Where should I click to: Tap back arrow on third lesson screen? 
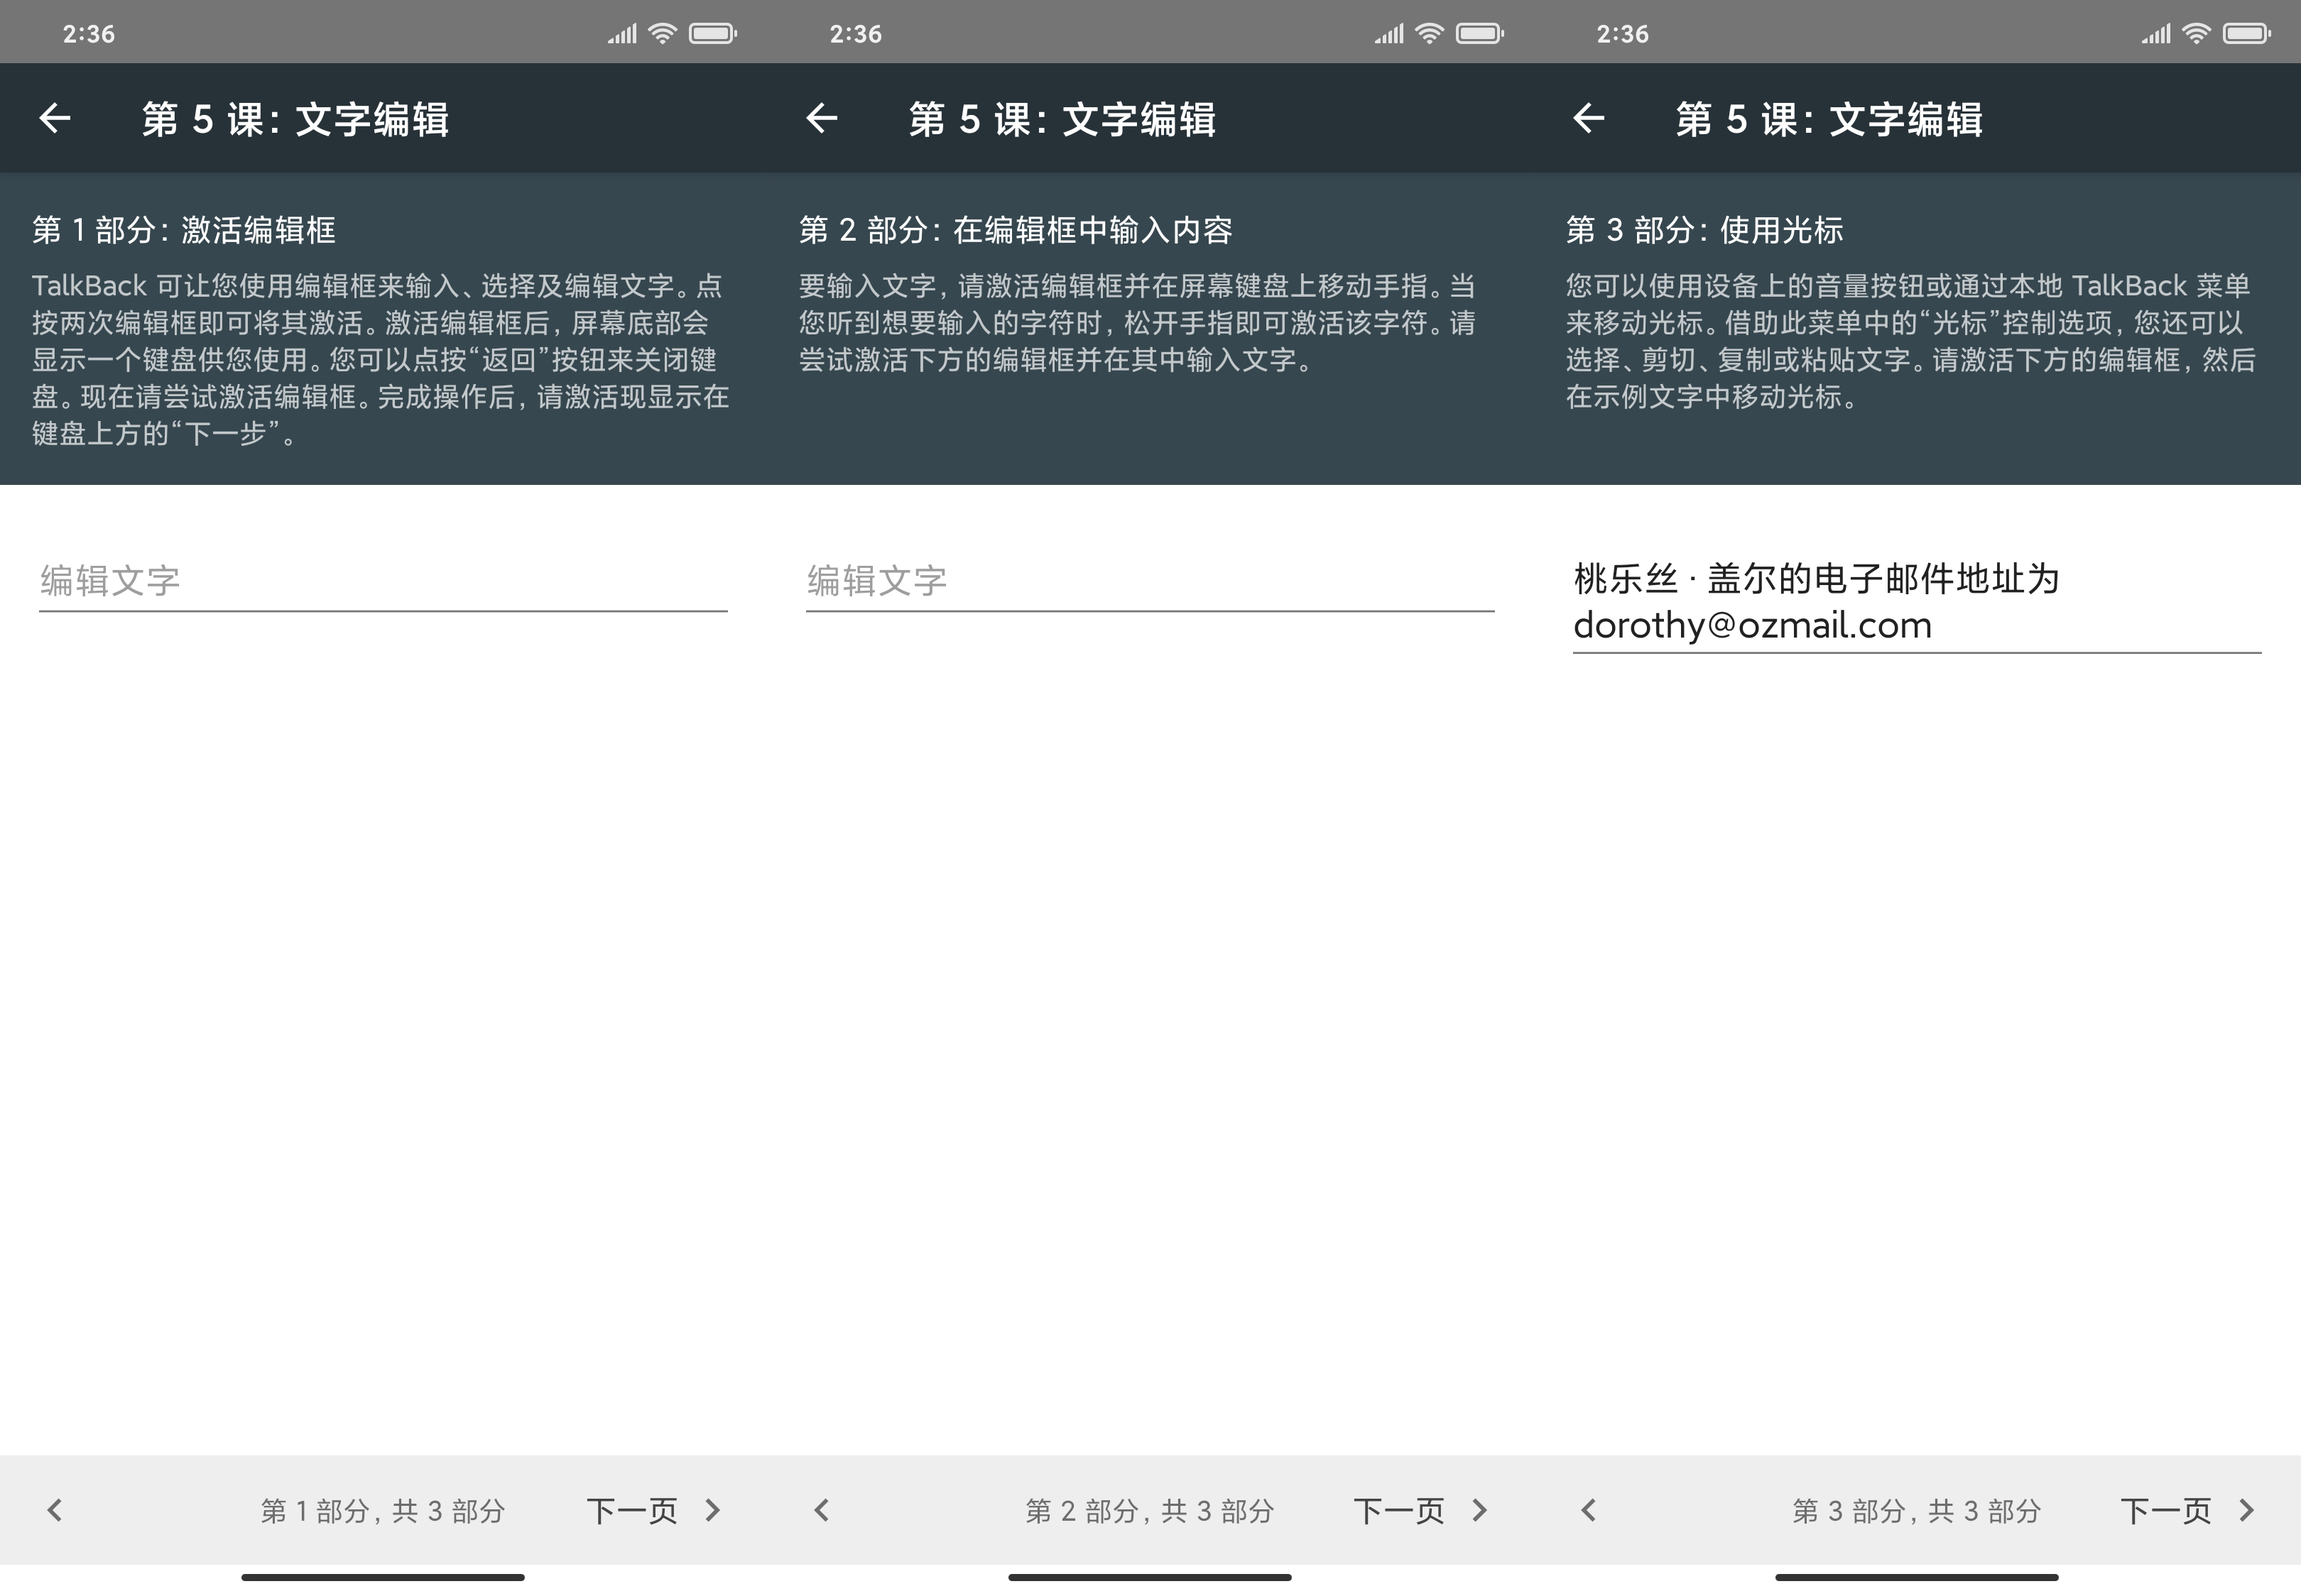[x=1589, y=119]
